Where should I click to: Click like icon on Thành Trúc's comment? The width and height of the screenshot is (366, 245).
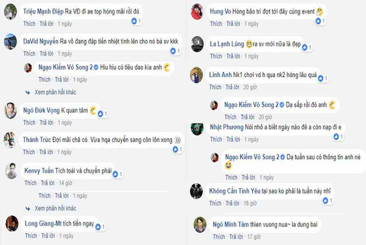(x=175, y=150)
